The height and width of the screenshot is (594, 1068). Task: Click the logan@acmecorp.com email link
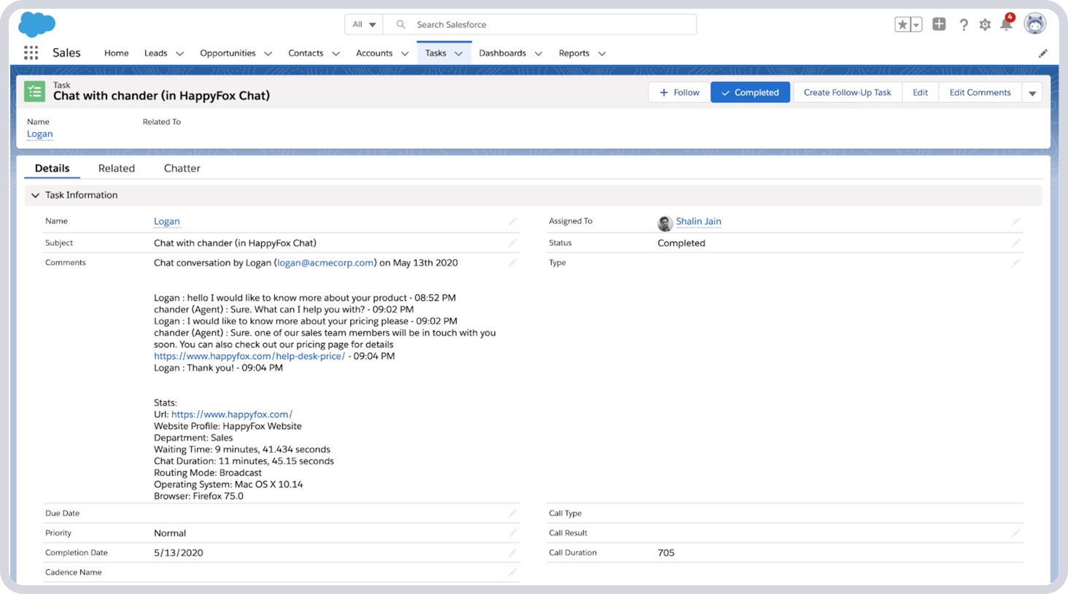[325, 263]
